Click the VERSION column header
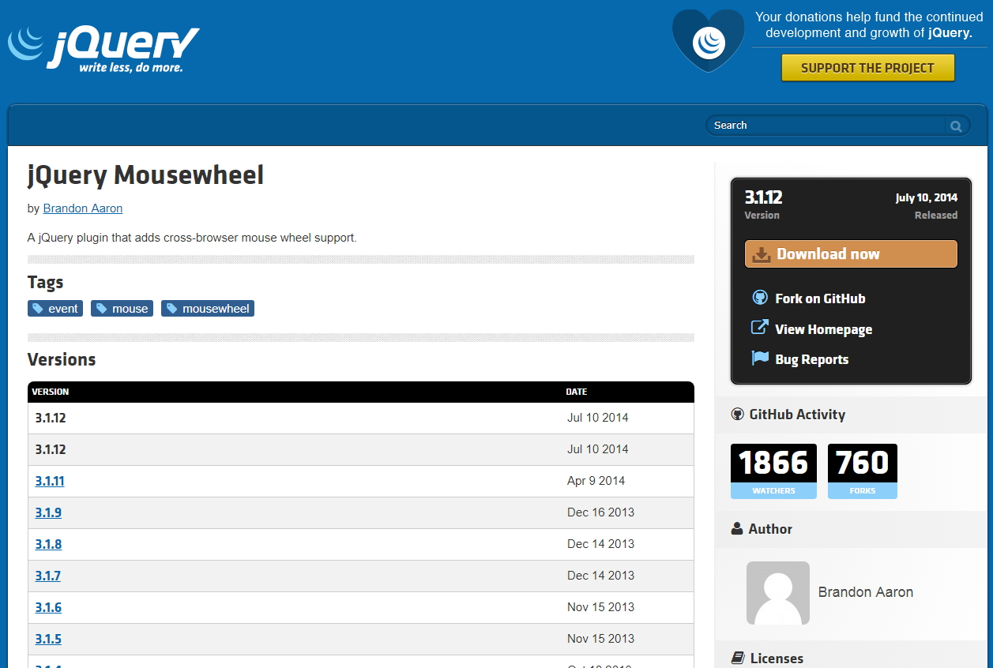Screen dimensions: 993x668 (51, 392)
